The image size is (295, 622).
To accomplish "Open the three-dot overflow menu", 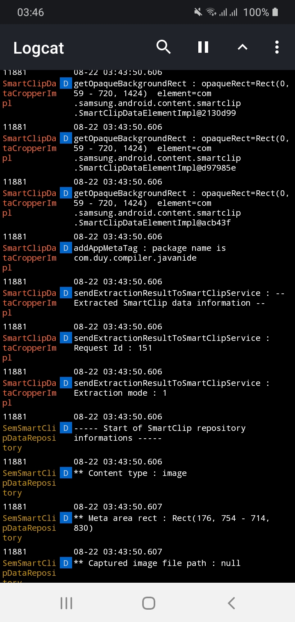I will pyautogui.click(x=277, y=47).
